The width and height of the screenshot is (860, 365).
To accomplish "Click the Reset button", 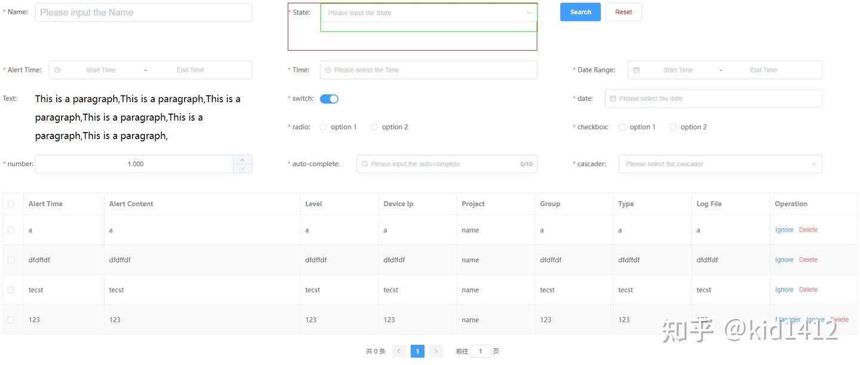I will pos(623,11).
